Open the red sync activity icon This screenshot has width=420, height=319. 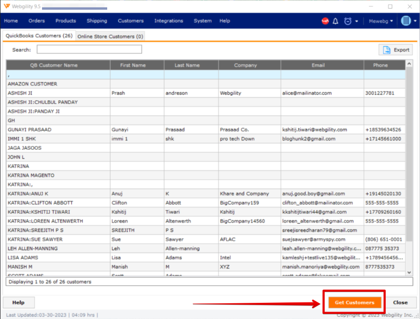tap(325, 21)
